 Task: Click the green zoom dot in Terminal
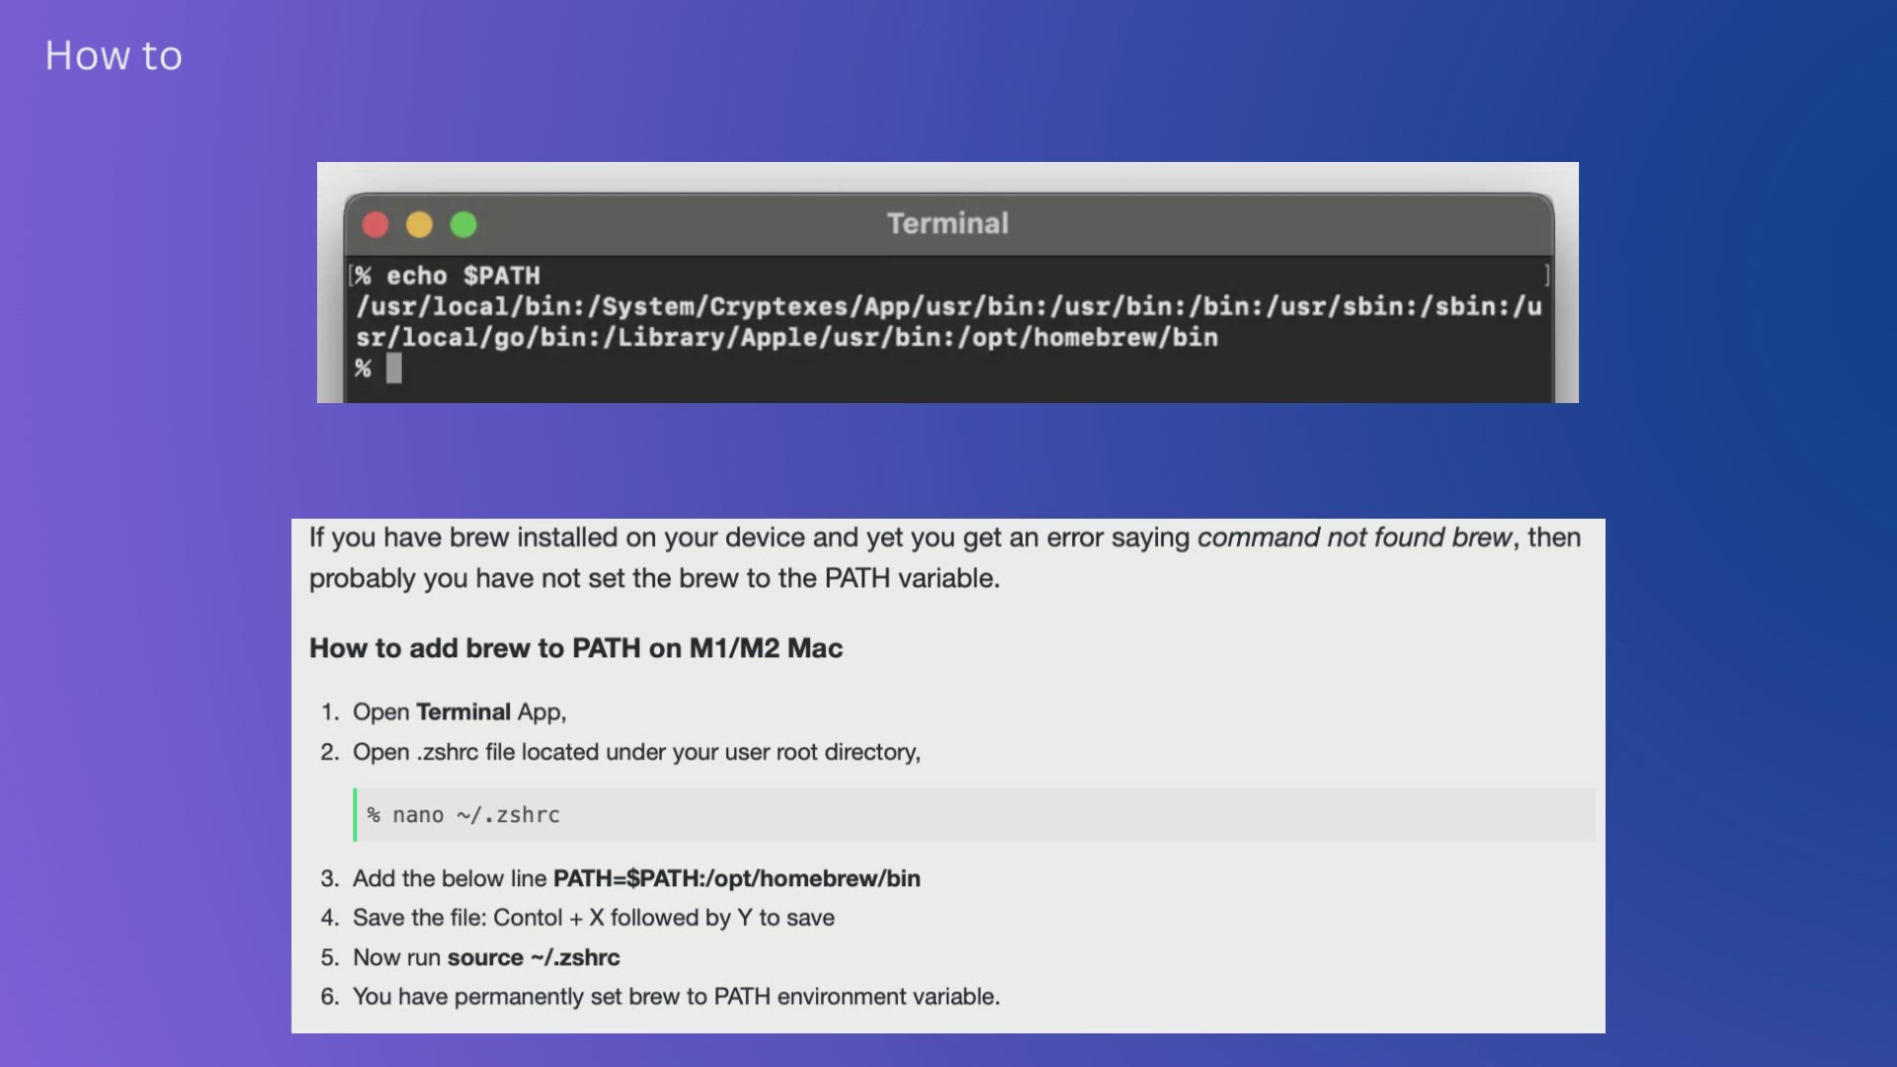point(463,225)
